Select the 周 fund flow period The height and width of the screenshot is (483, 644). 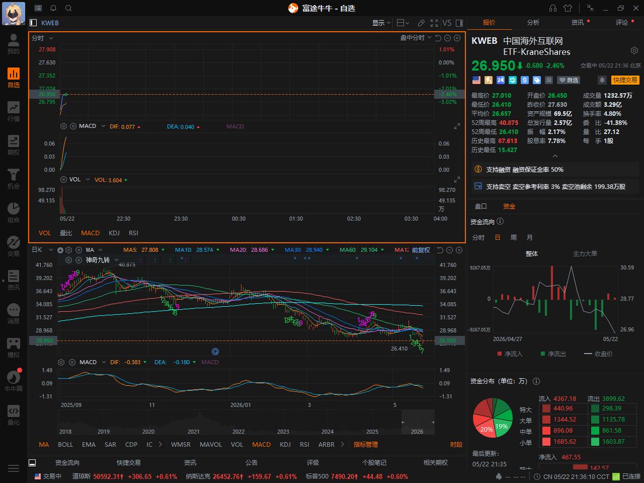[x=514, y=237]
